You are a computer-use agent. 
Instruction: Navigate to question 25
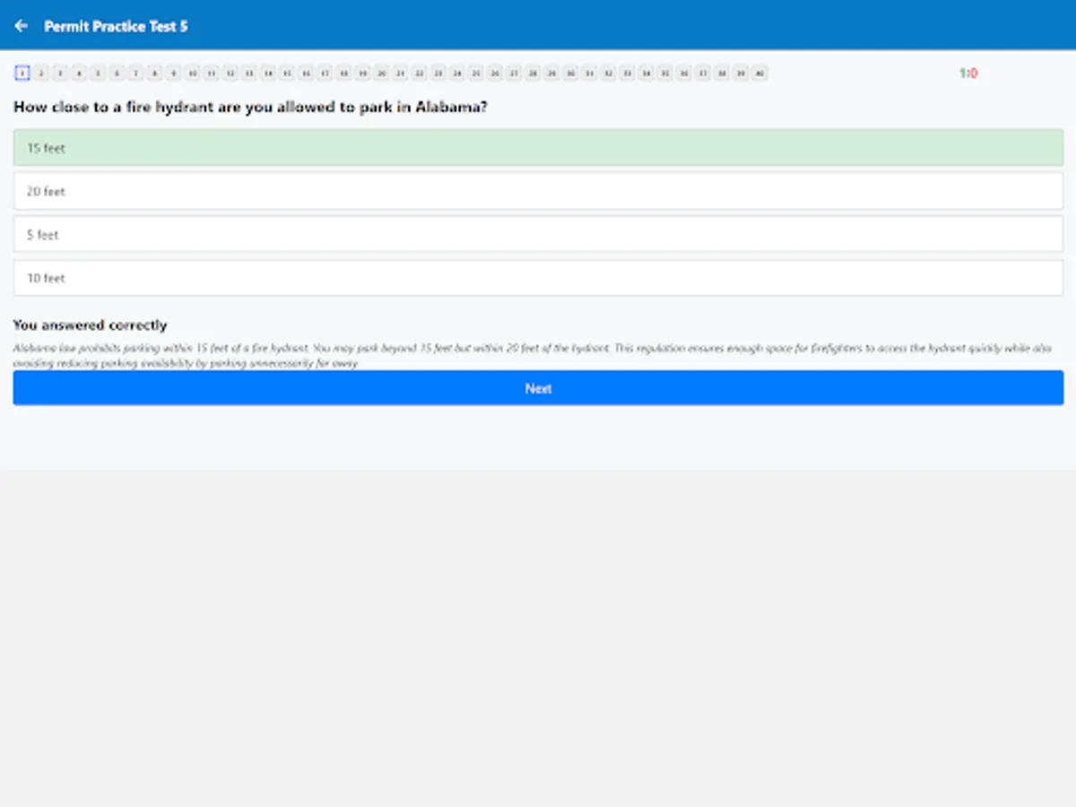pos(476,73)
